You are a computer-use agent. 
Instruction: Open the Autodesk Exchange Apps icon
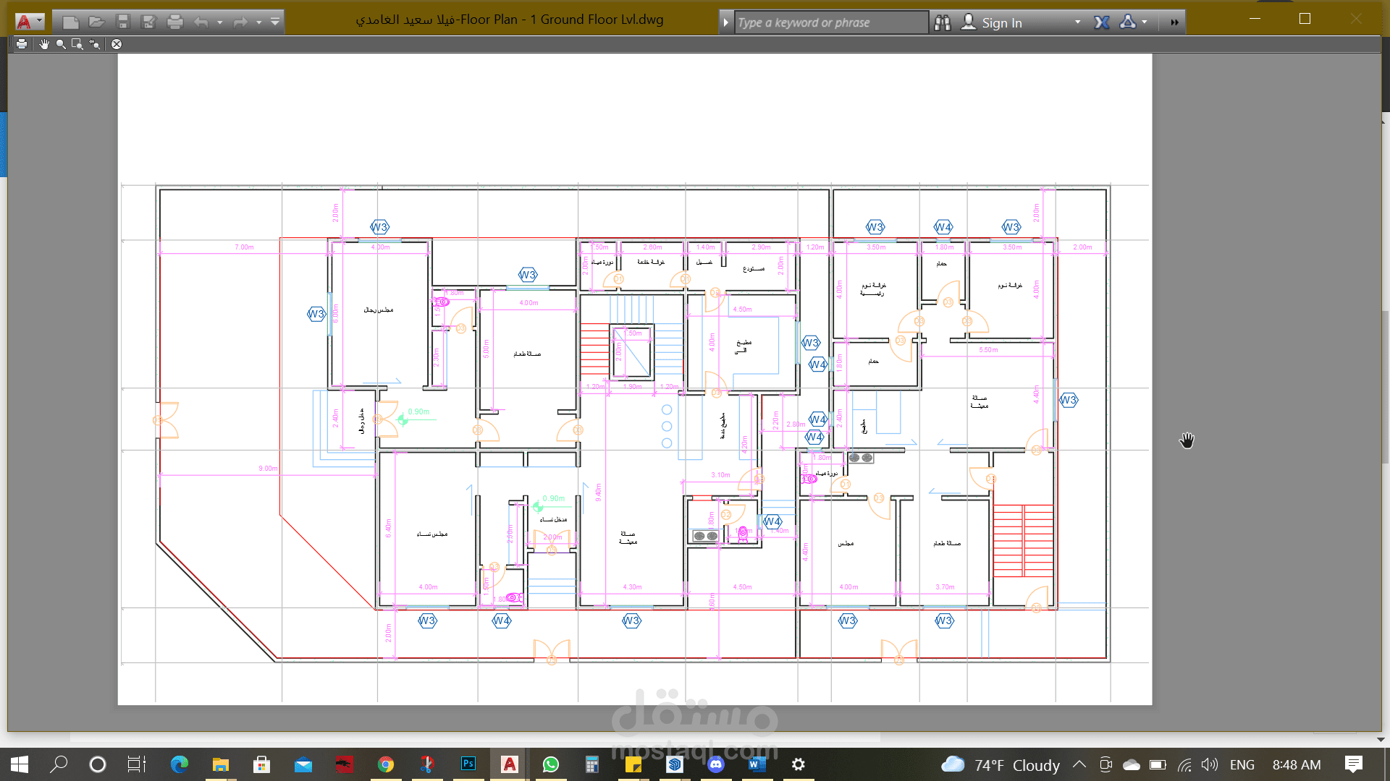click(x=1102, y=22)
